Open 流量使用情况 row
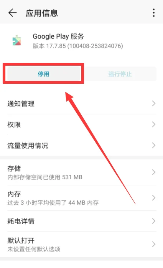163x268 pixels. coord(82,146)
